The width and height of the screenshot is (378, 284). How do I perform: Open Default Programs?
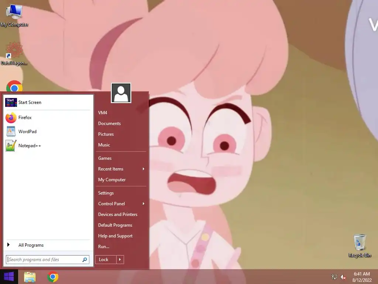[121, 225]
